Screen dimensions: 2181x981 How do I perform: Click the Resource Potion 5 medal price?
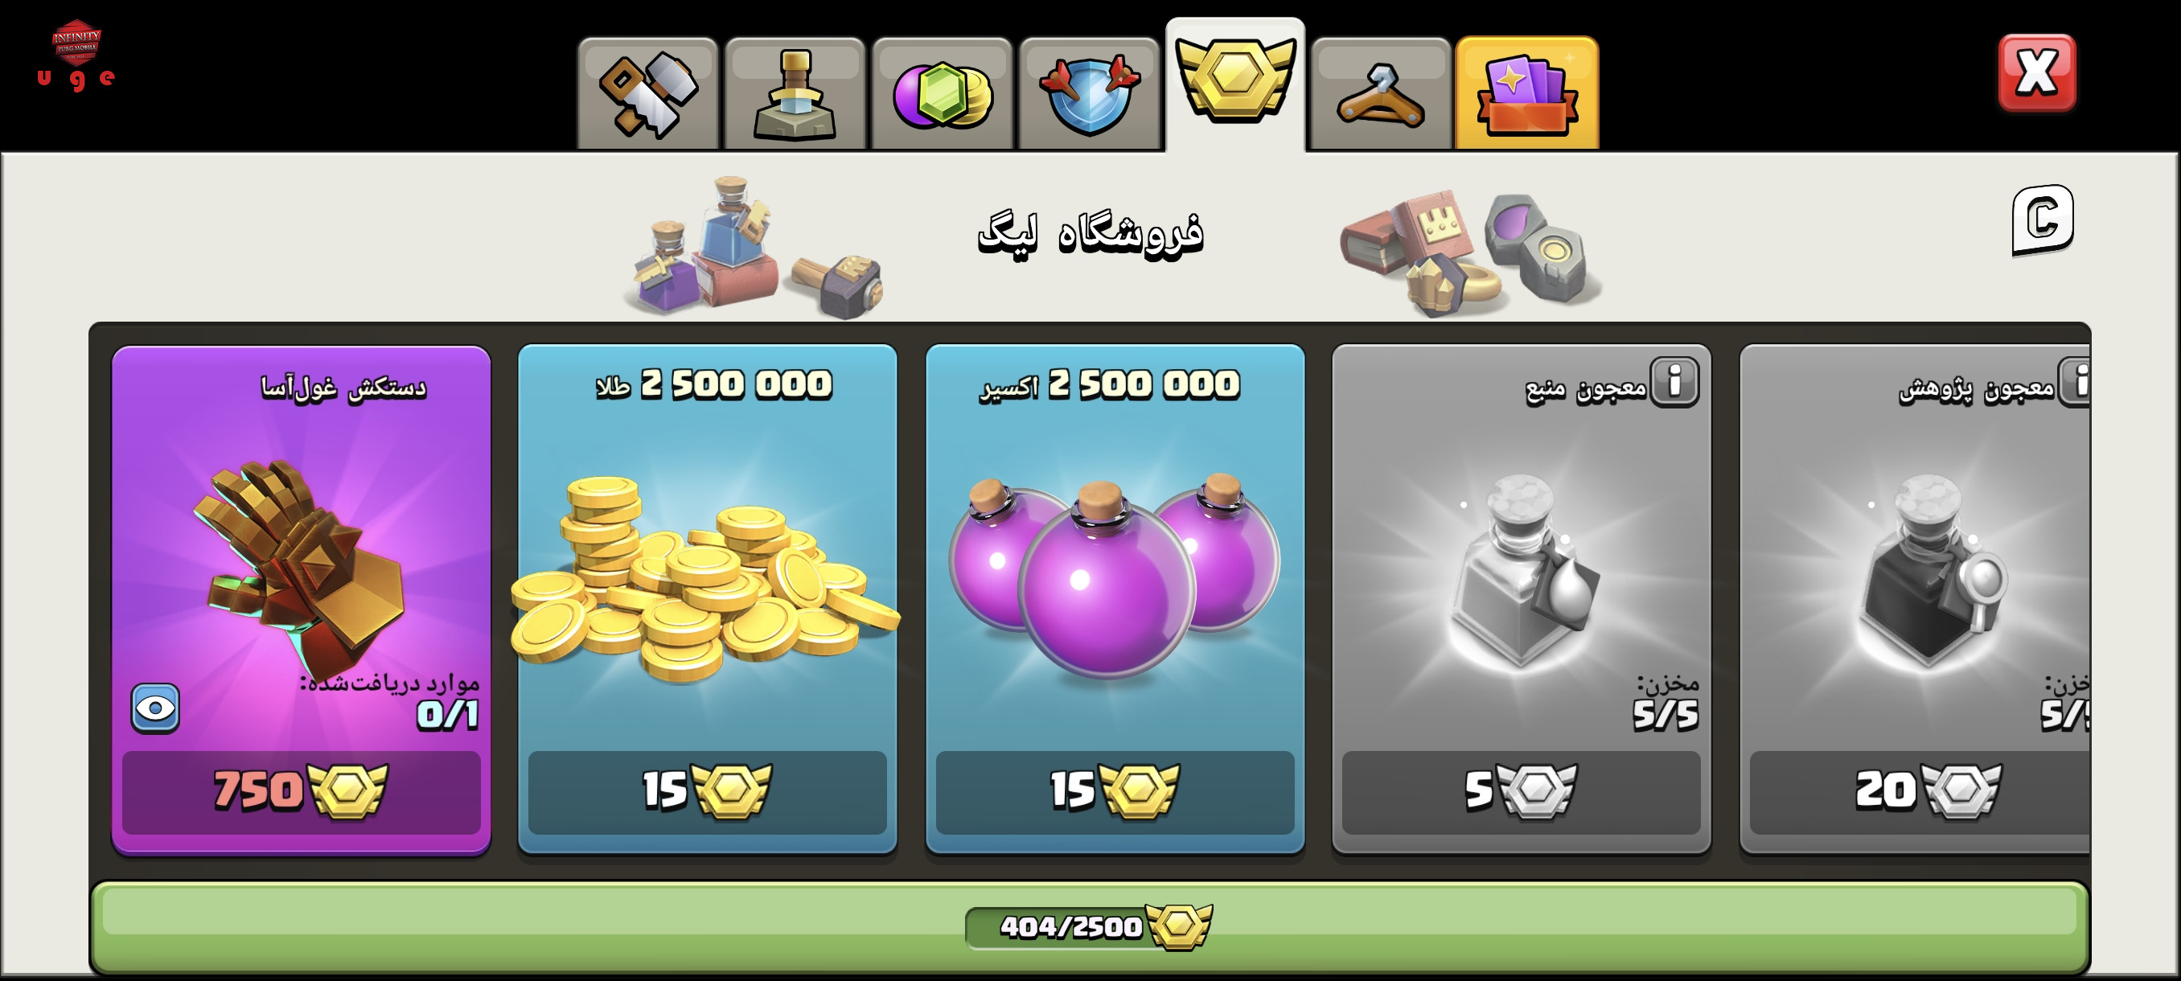pyautogui.click(x=1522, y=791)
